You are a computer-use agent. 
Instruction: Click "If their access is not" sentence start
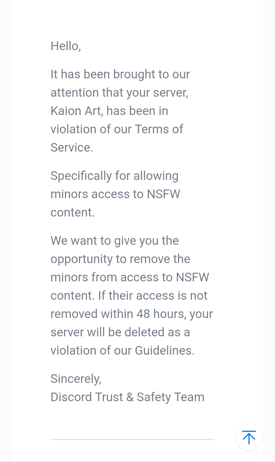click(153, 296)
